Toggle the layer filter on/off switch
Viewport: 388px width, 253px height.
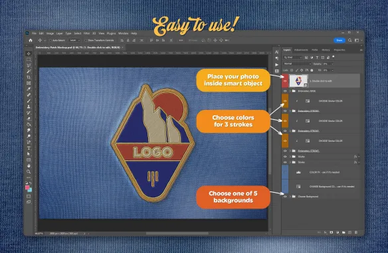[334, 57]
